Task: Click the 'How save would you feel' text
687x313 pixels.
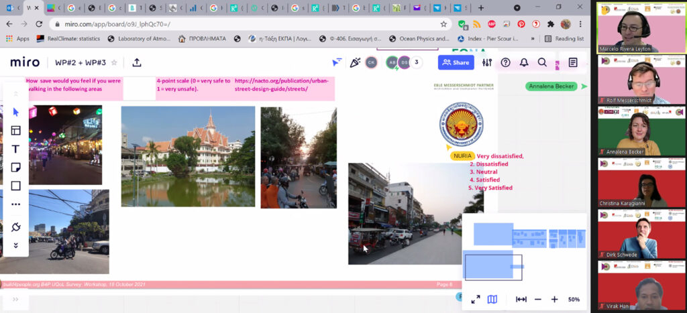Action: coord(74,84)
